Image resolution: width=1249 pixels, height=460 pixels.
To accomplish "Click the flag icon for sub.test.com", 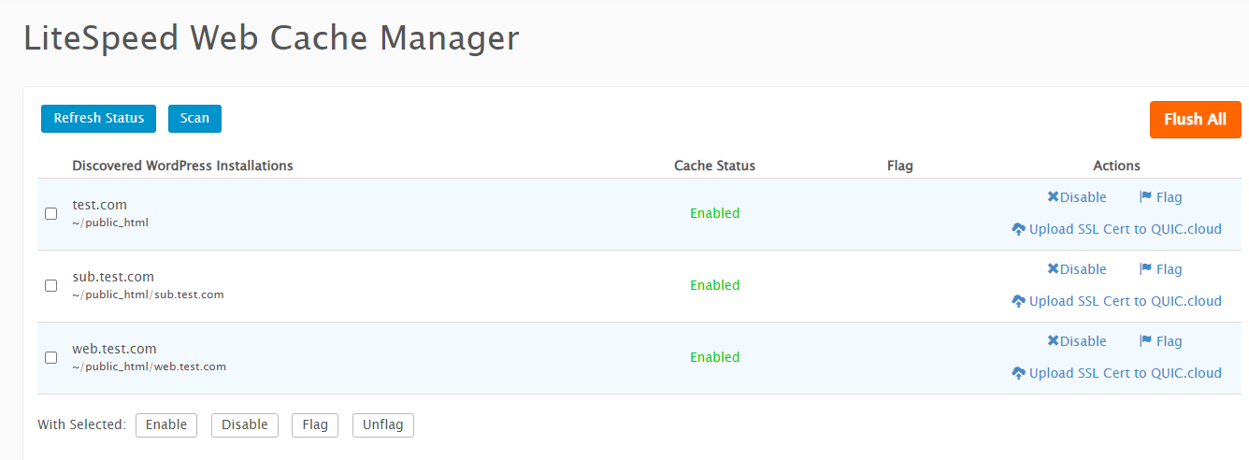I will tap(1145, 269).
